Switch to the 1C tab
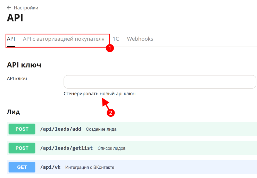The height and width of the screenshot is (178, 257). click(x=116, y=39)
